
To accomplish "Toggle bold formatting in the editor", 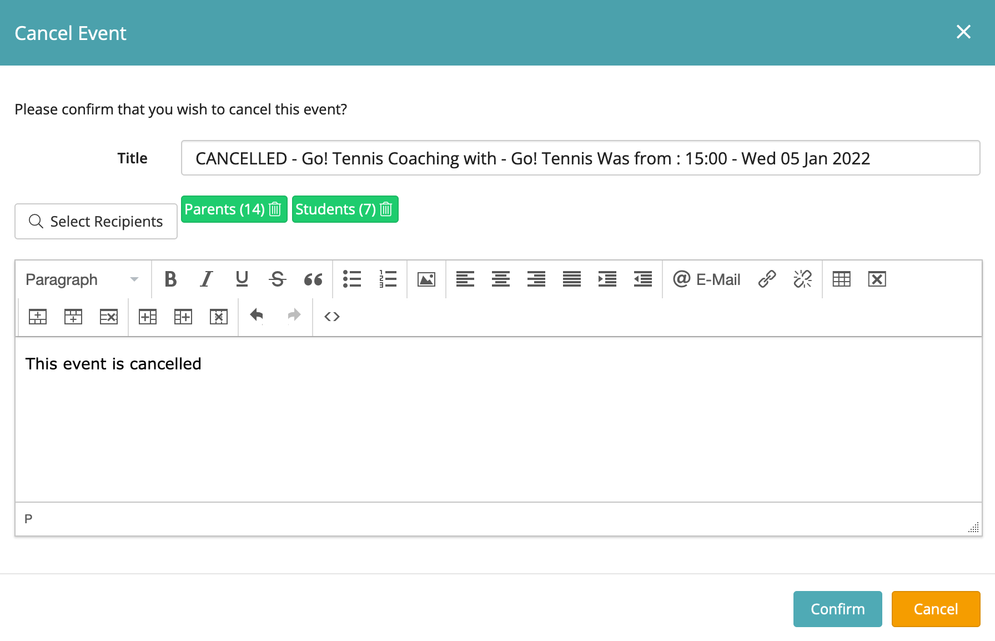I will point(170,279).
